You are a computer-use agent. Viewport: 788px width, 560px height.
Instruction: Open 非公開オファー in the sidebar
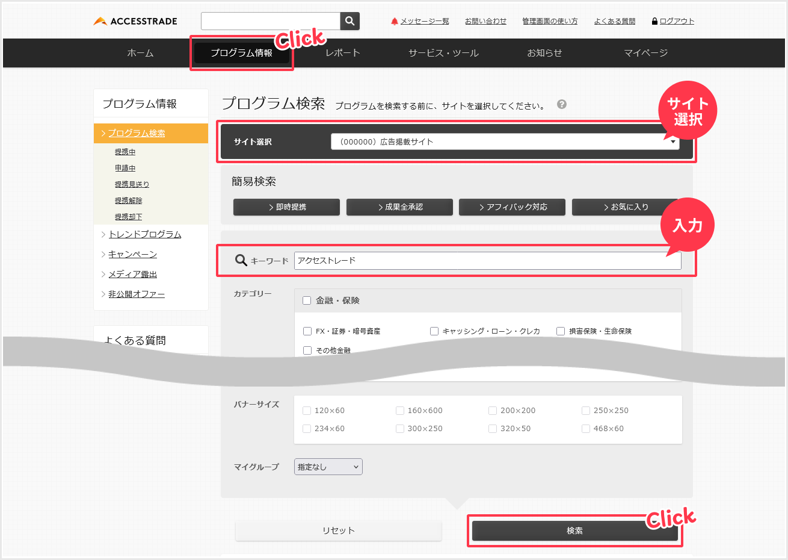(x=137, y=294)
